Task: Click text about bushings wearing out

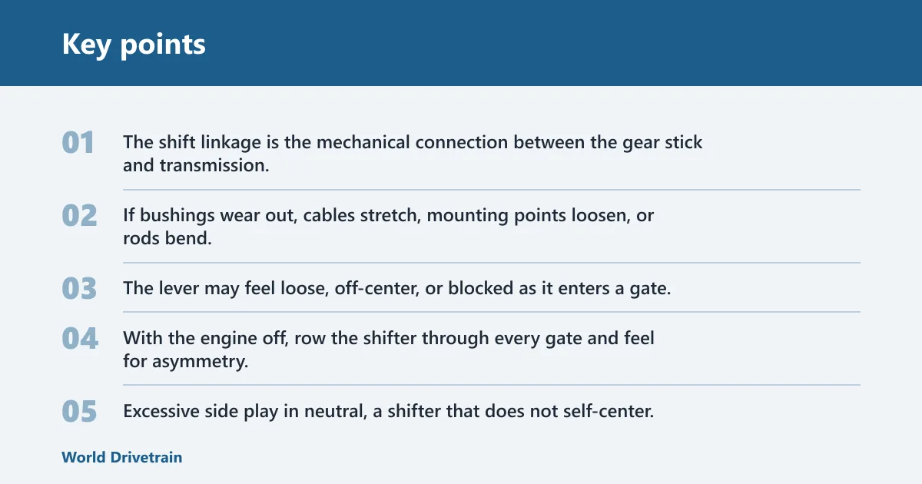Action: (388, 227)
